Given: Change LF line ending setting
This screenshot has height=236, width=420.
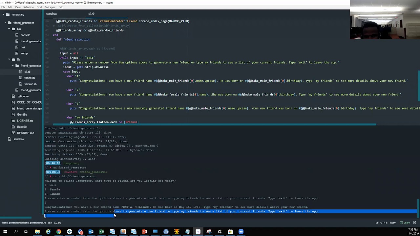Looking at the screenshot, I should click(377, 223).
